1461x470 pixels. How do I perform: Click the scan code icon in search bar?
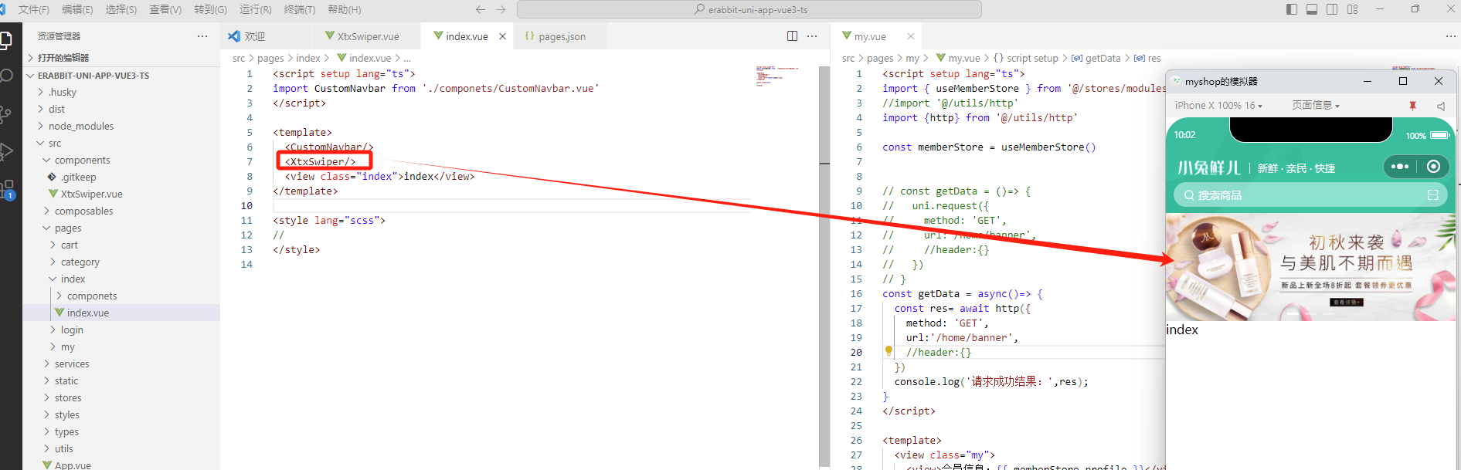(x=1432, y=195)
